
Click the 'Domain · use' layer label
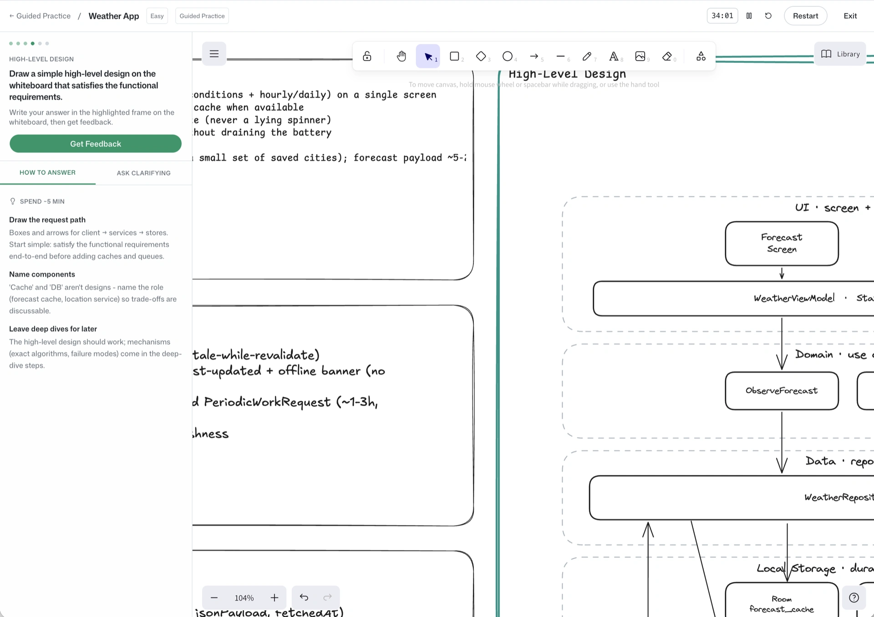point(834,355)
